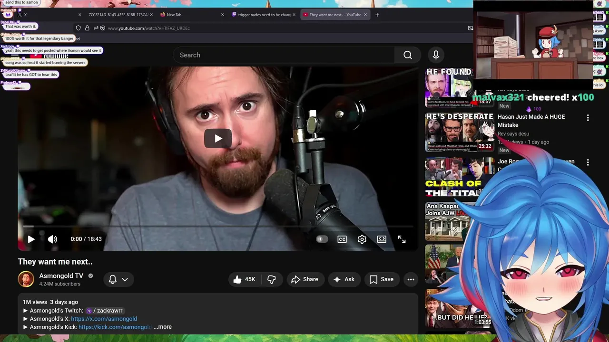Open the x.com/asmongold link
The image size is (609, 342).
(x=104, y=319)
